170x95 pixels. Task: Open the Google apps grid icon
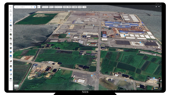coord(156,7)
